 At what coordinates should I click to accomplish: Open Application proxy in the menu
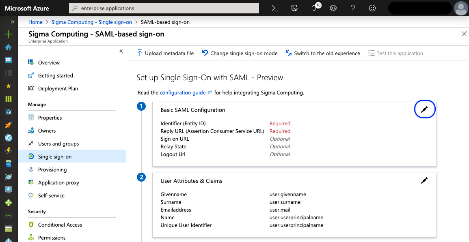pyautogui.click(x=72, y=182)
